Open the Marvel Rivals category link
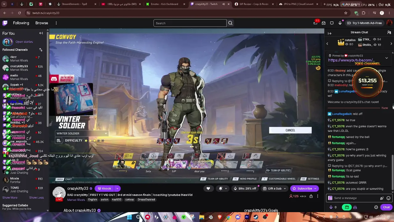 click(76, 200)
